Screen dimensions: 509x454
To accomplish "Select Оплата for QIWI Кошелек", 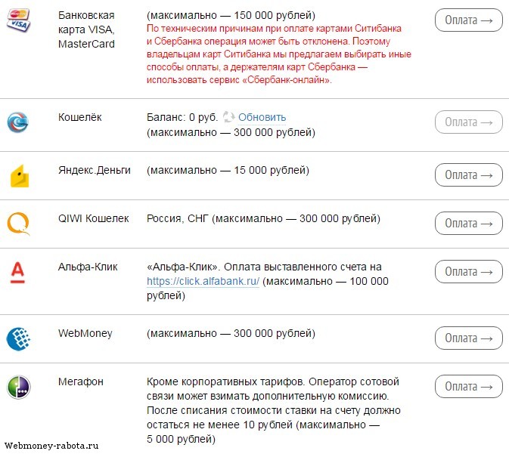I will 468,224.
